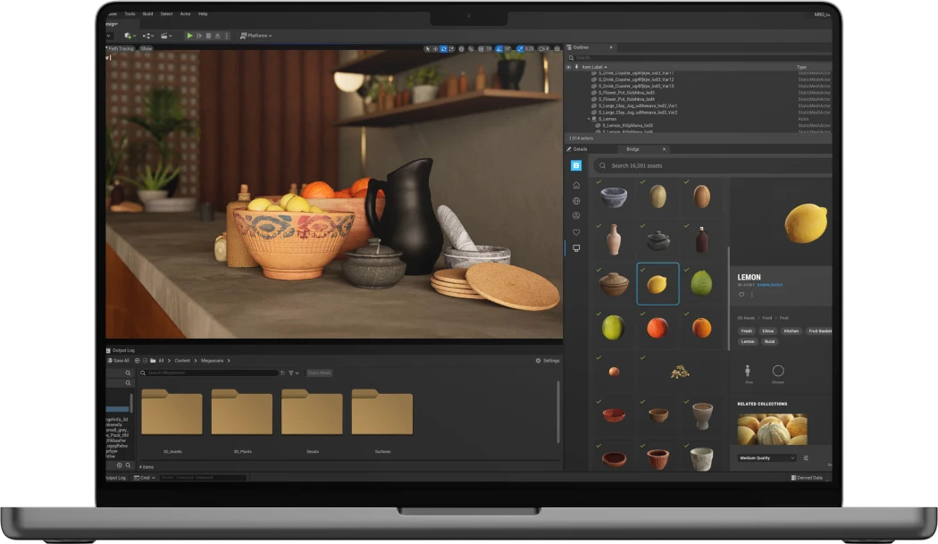Toggle Path Tracing view mode in viewport
Screen dimensions: 938x544
point(121,48)
